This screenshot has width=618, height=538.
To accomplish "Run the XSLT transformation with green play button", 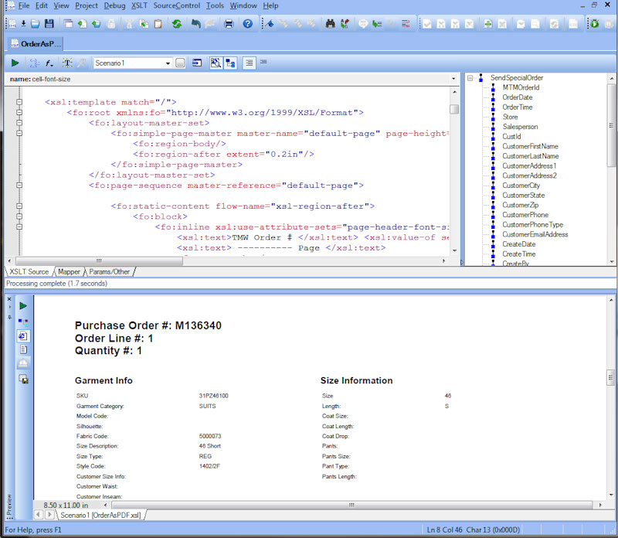I will coord(15,63).
